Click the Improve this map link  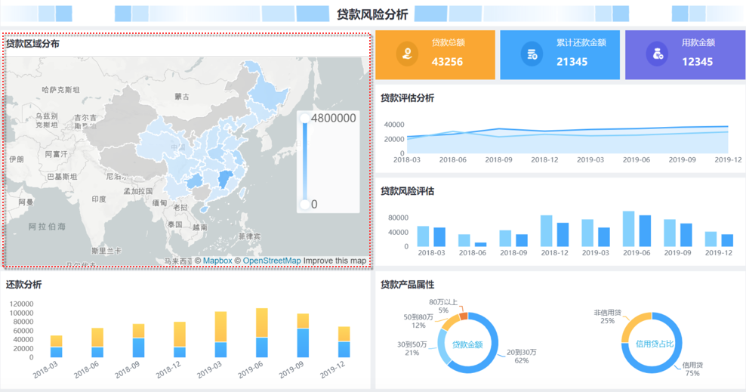pyautogui.click(x=335, y=261)
